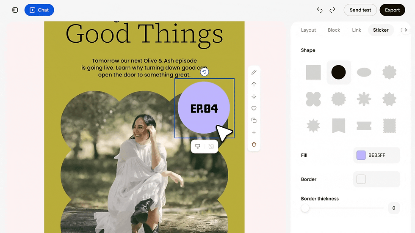The image size is (415, 233).
Task: Redo the last change
Action: [x=332, y=10]
